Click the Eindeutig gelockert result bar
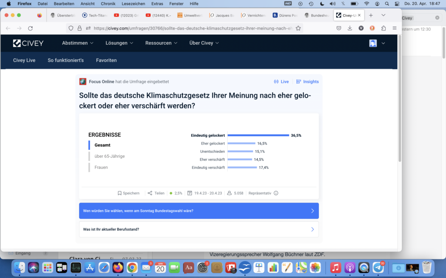Image resolution: width=446 pixels, height=278 pixels. [x=258, y=136]
